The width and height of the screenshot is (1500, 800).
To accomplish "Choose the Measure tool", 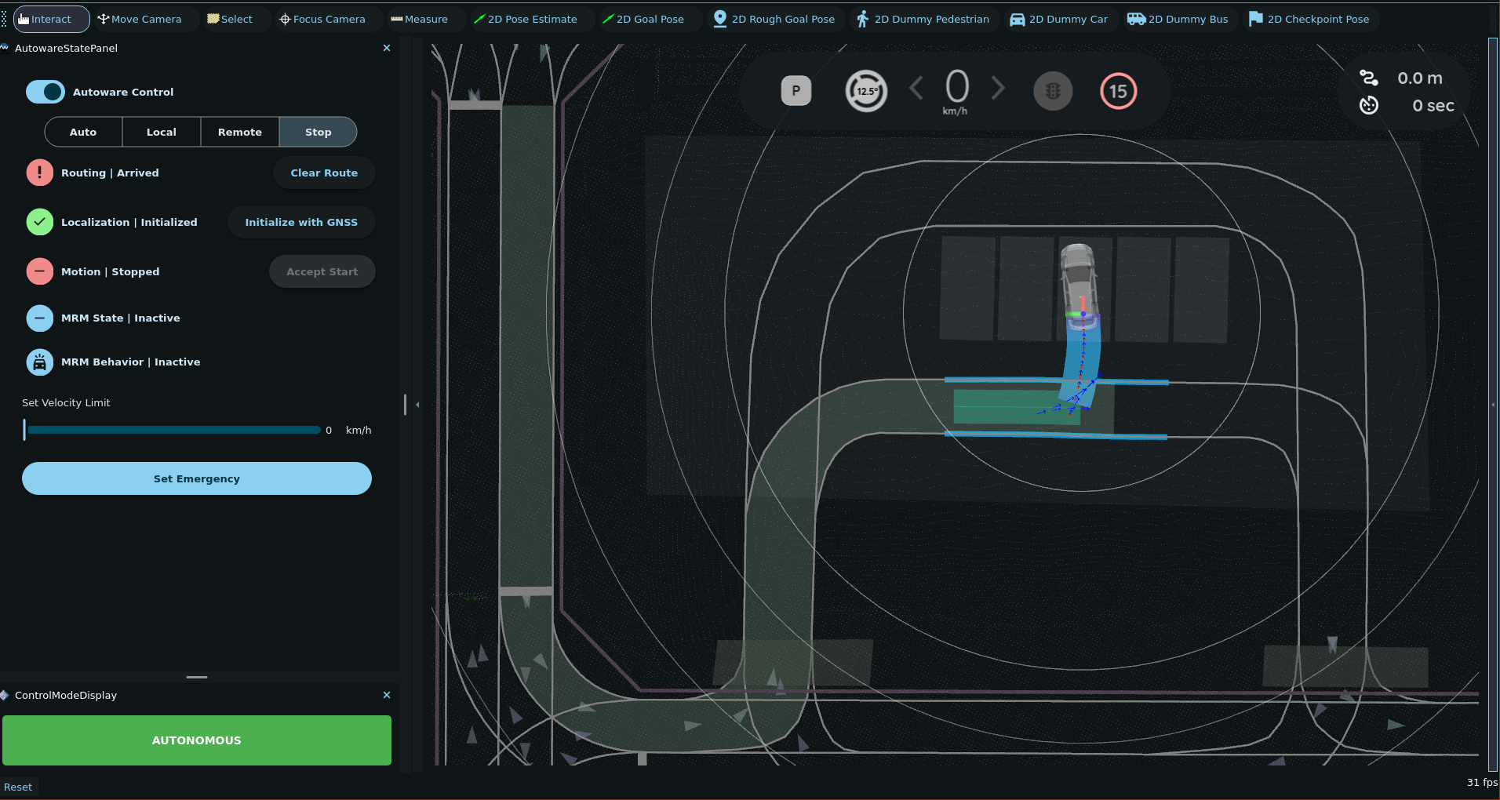I will click(419, 19).
